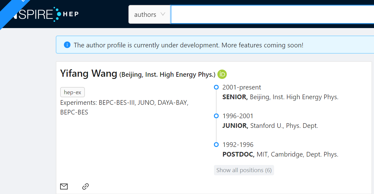Click the "1996-2001" date label
Viewport: 374px width, 194px height.
click(x=238, y=116)
